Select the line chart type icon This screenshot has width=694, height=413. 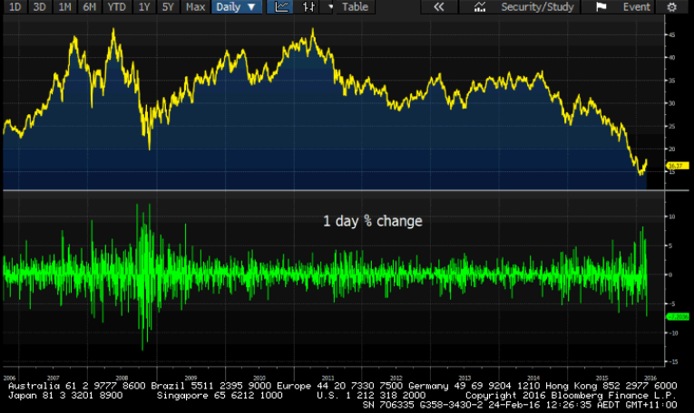(x=282, y=7)
